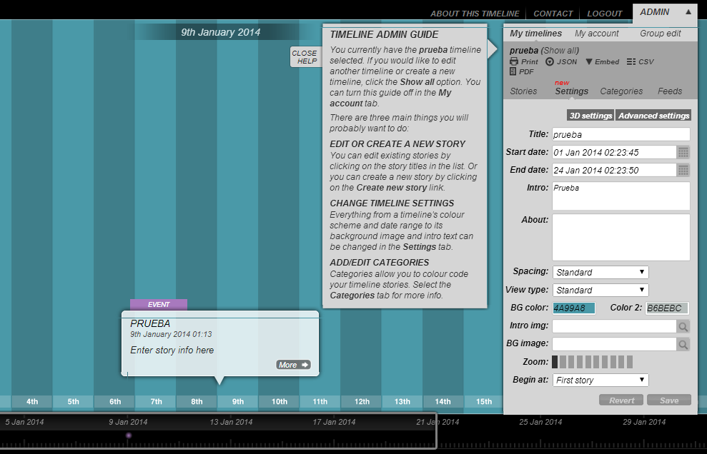Close the help guide
Image resolution: width=707 pixels, height=454 pixels.
tap(305, 57)
